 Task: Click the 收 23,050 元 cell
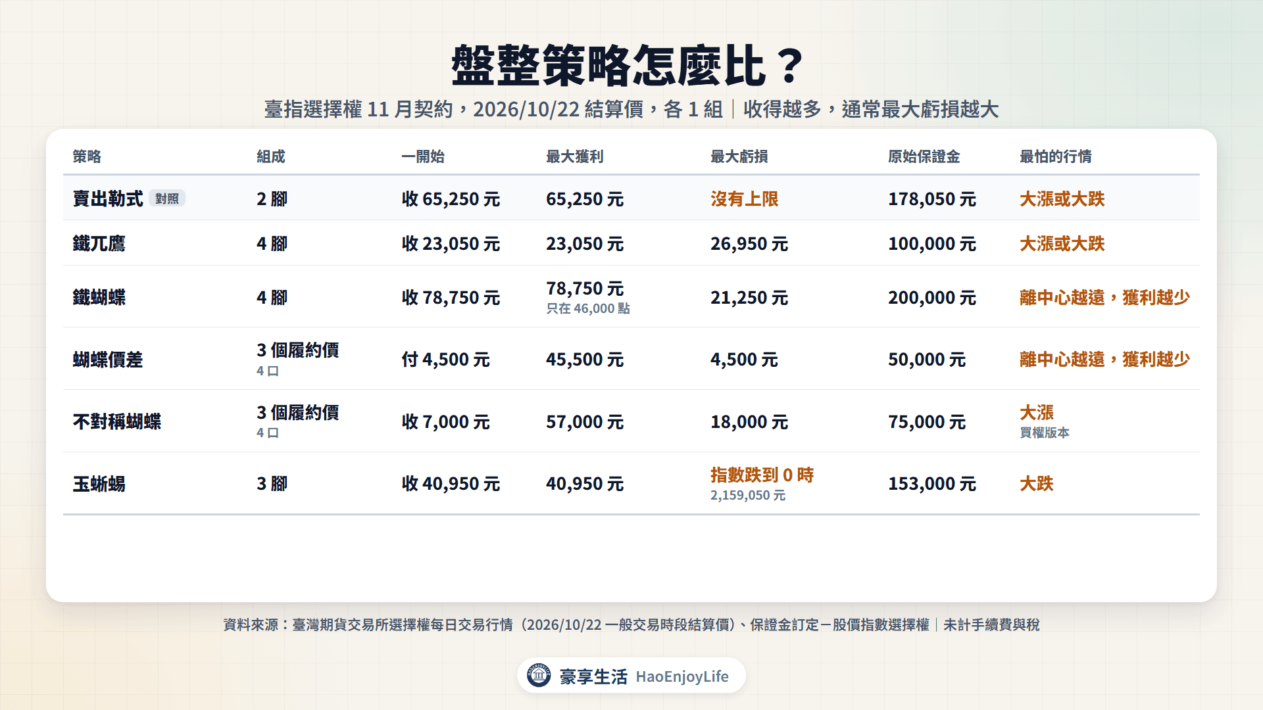451,243
